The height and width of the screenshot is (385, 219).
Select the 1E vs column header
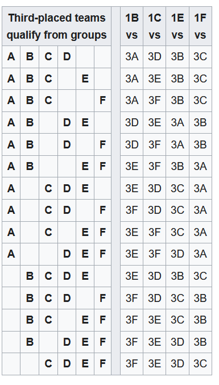177,26
